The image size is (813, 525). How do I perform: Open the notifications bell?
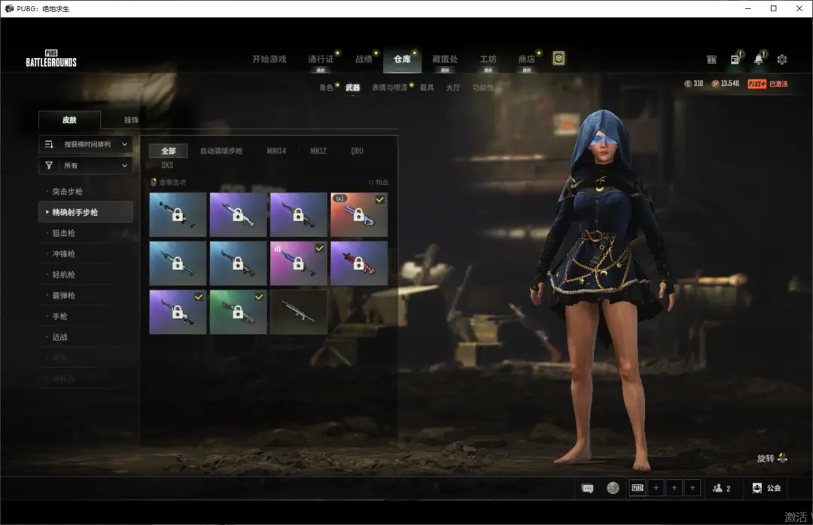[x=759, y=59]
